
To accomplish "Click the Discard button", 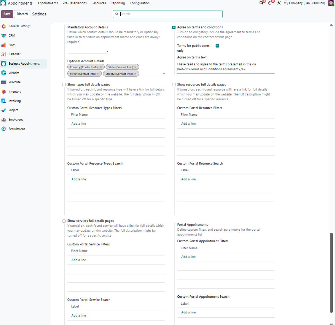I will coord(22,14).
